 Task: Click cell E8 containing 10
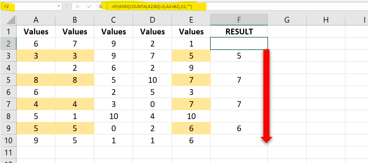pos(191,116)
